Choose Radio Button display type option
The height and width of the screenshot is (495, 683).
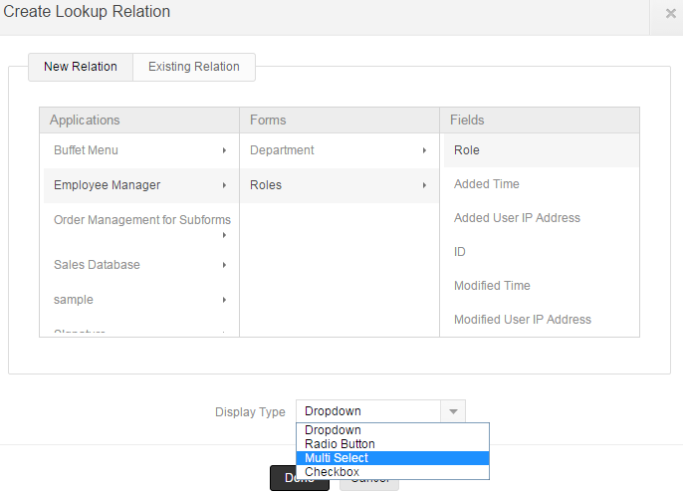340,444
